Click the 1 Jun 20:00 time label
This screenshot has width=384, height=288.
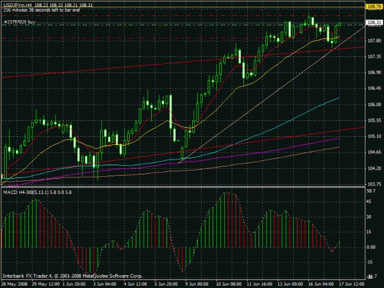pos(74,284)
